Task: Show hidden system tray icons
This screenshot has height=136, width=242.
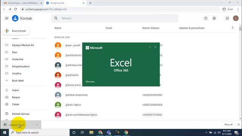Action: (x=206, y=133)
